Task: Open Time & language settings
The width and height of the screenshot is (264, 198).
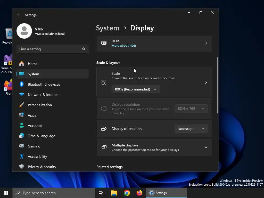Action: [x=53, y=136]
